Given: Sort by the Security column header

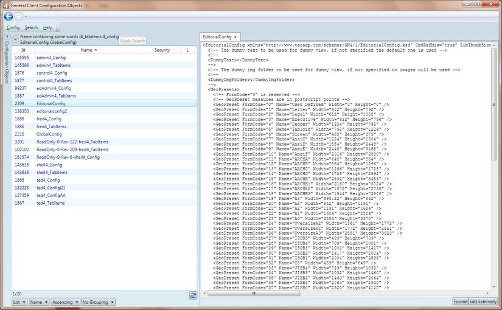Looking at the screenshot, I should (162, 50).
